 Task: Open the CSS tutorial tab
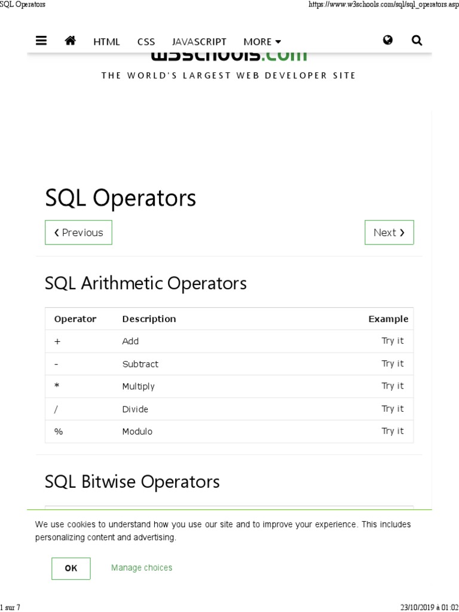146,41
